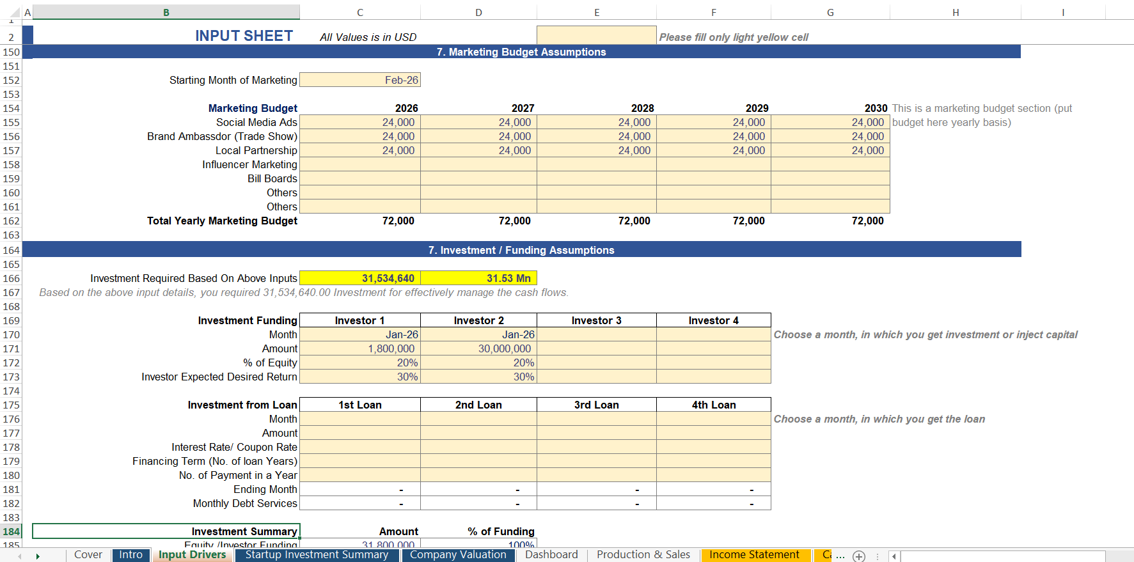Screen dimensions: 1134x562
Task: Open the Cover sheet tab
Action: click(88, 555)
